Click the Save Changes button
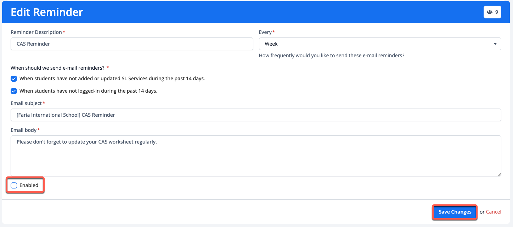The height and width of the screenshot is (227, 513). pos(455,212)
